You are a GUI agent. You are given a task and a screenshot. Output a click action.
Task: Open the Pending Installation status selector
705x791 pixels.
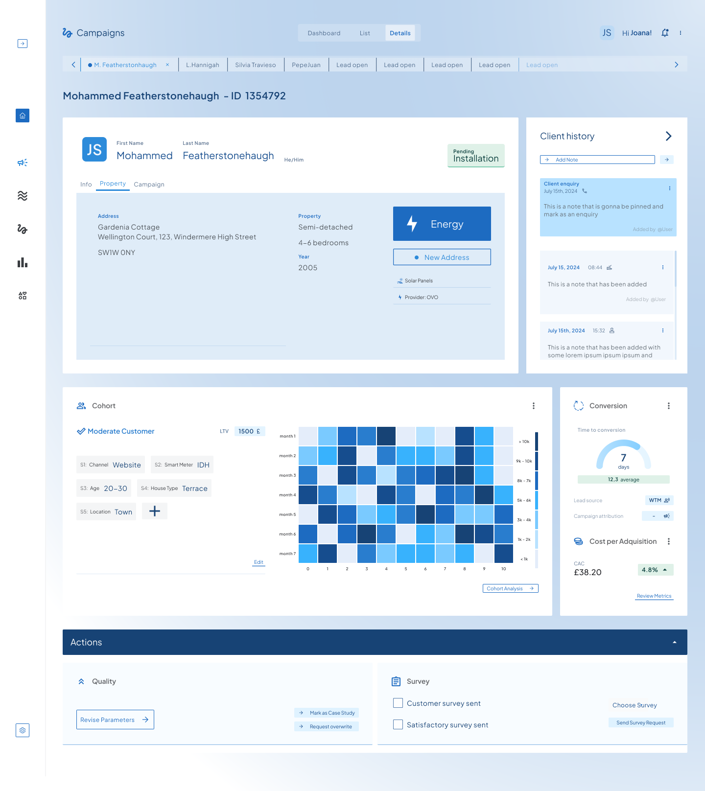[x=476, y=156]
